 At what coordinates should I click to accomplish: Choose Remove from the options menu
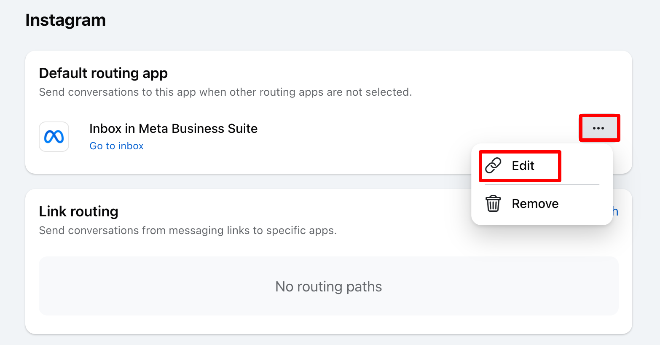534,204
